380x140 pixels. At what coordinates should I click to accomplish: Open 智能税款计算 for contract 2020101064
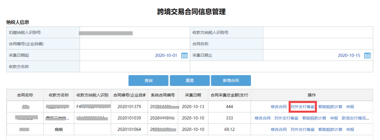click(x=330, y=129)
